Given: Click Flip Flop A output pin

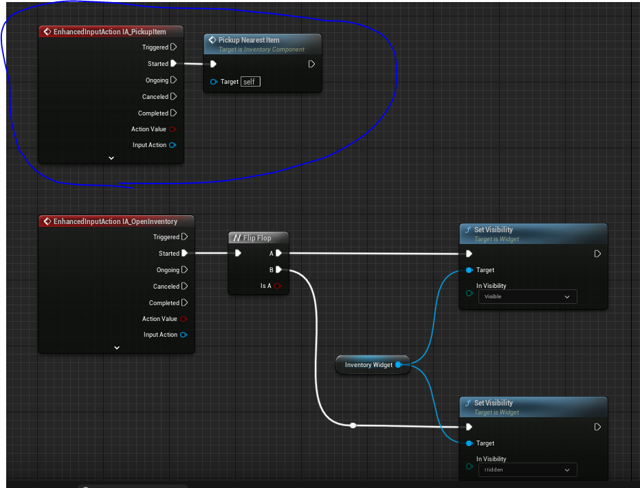Looking at the screenshot, I should [x=279, y=253].
